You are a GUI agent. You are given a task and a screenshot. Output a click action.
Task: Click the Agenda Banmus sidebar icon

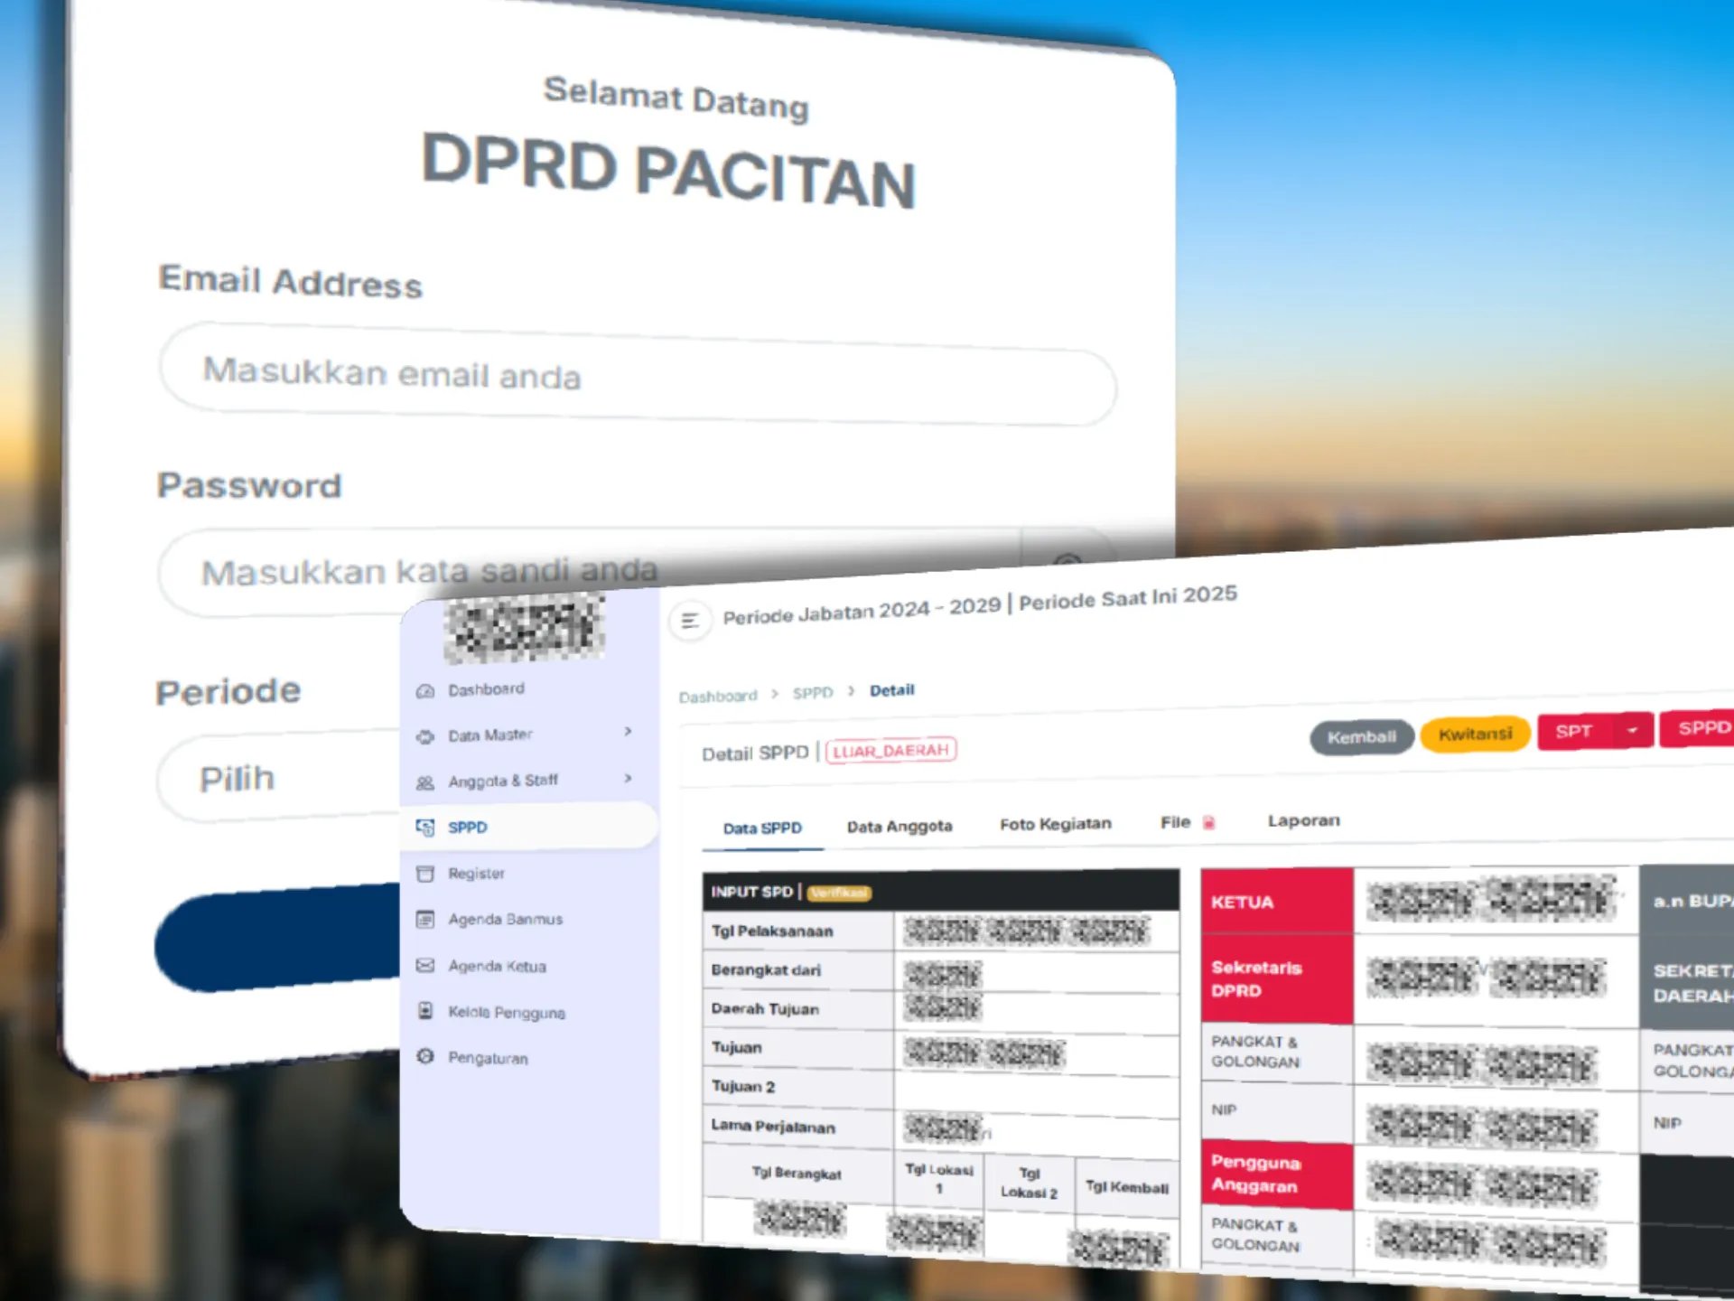click(x=425, y=920)
